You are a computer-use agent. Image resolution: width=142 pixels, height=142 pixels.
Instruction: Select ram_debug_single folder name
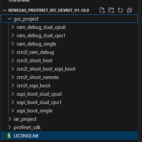point(36,44)
